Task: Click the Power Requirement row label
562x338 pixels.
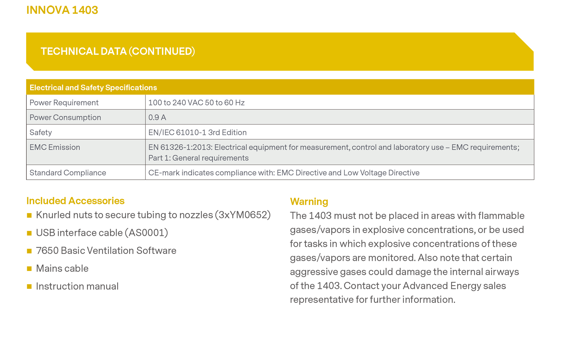Action: coord(64,103)
